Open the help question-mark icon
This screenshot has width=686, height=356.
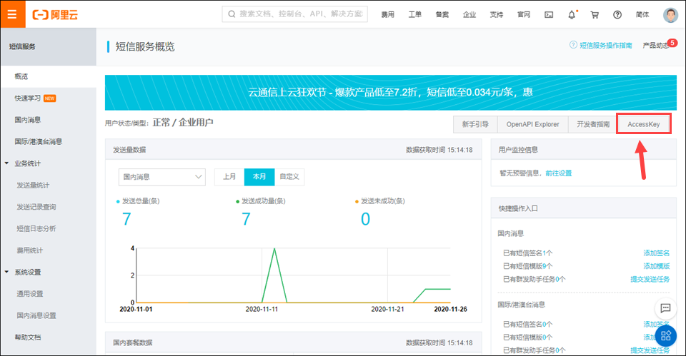tap(617, 15)
